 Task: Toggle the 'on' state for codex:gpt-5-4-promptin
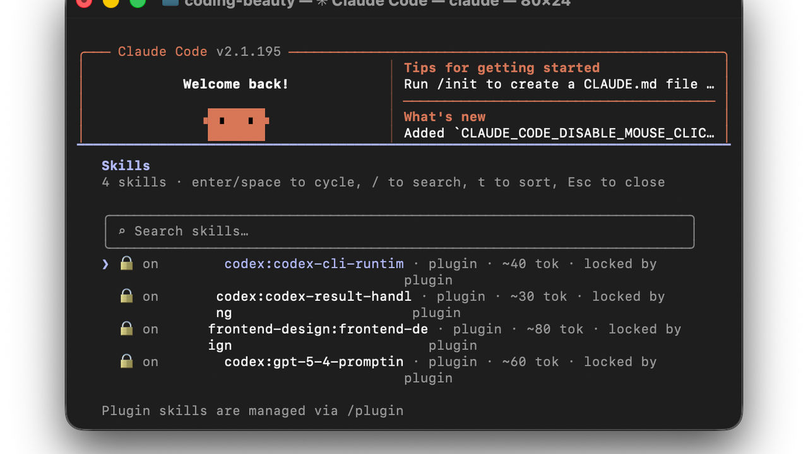click(x=150, y=362)
